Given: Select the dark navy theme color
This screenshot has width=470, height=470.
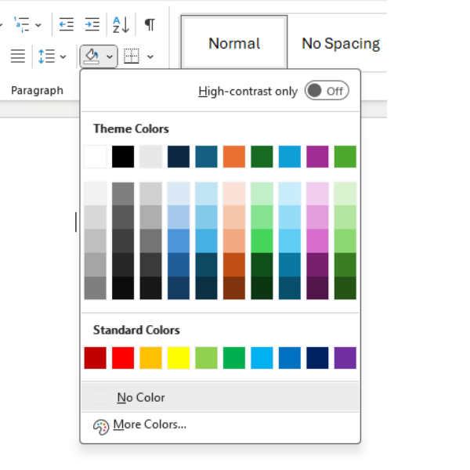Looking at the screenshot, I should click(x=179, y=157).
